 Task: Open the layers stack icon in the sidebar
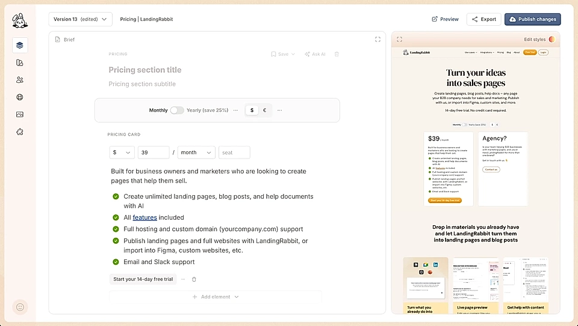point(20,45)
